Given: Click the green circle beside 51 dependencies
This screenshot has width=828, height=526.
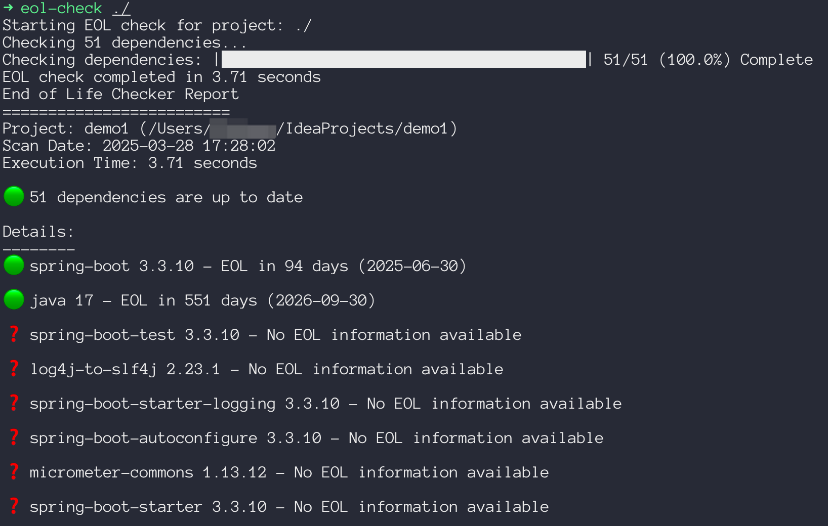Looking at the screenshot, I should tap(14, 196).
